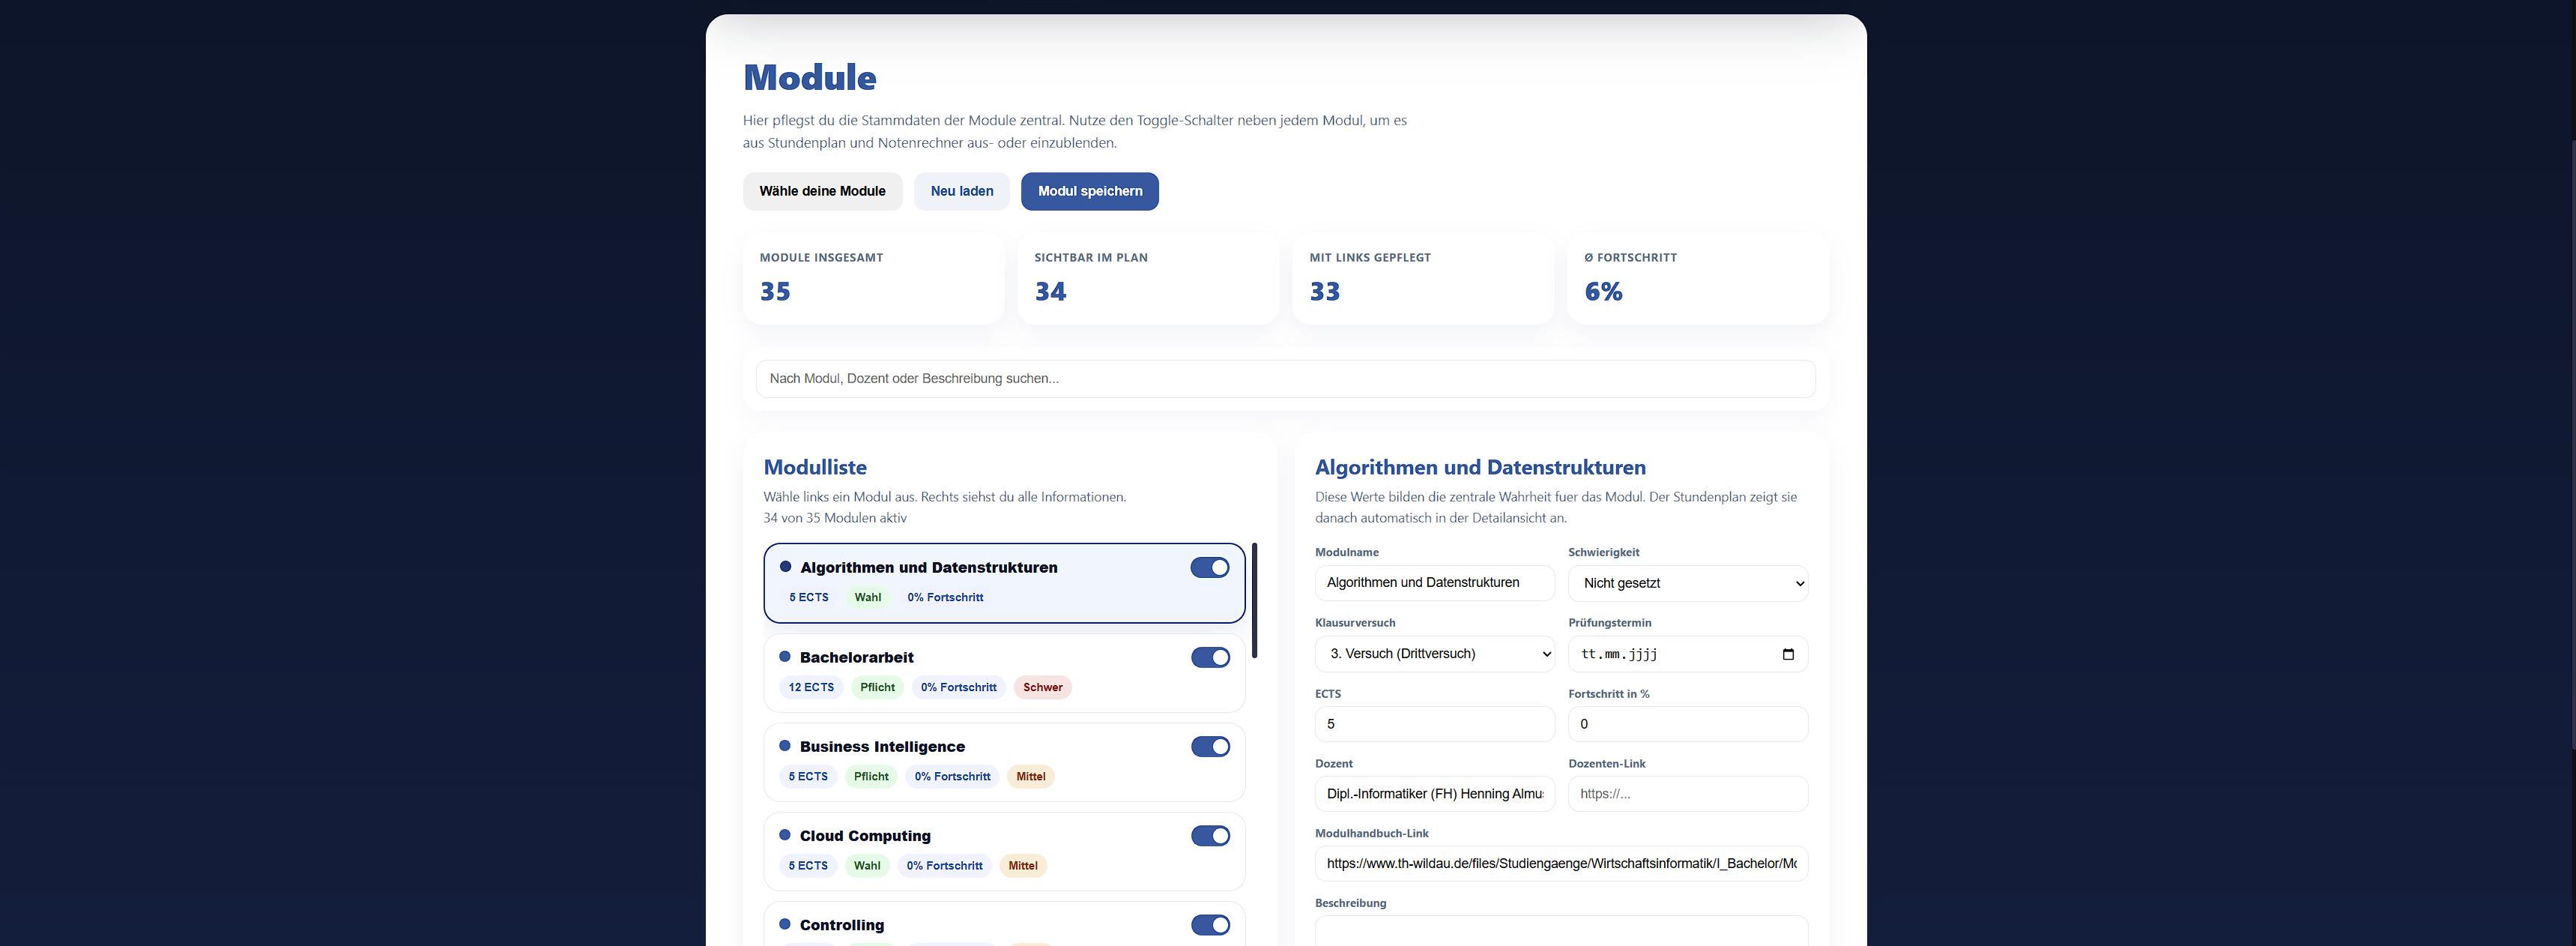Toggle visibility of Algorithmen und Datenstrukturen module
Viewport: 2576px width, 946px height.
pyautogui.click(x=1210, y=568)
